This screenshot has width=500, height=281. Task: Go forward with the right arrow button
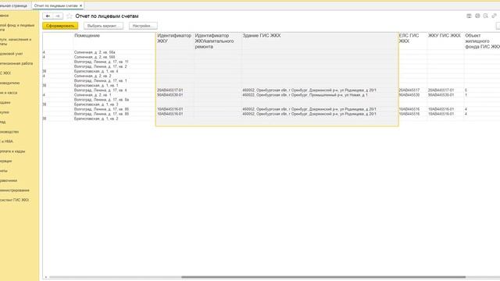(58, 16)
